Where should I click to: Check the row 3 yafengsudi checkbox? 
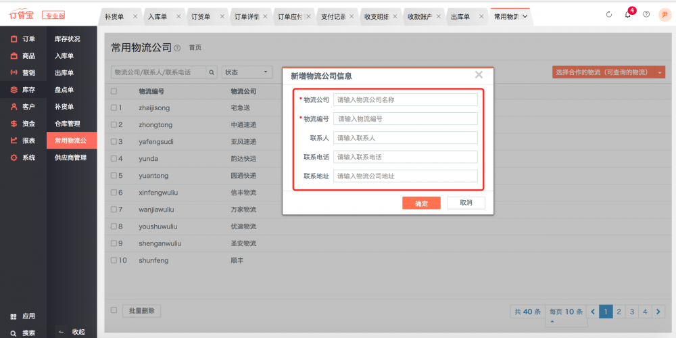114,141
